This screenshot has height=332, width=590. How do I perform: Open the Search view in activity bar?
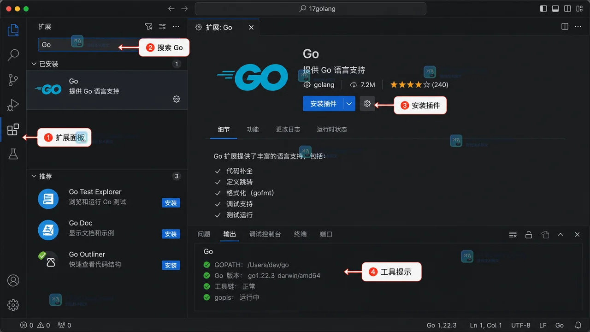[13, 55]
